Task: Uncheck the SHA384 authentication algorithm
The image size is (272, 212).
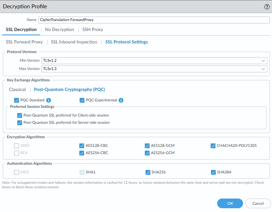Action: [213, 172]
